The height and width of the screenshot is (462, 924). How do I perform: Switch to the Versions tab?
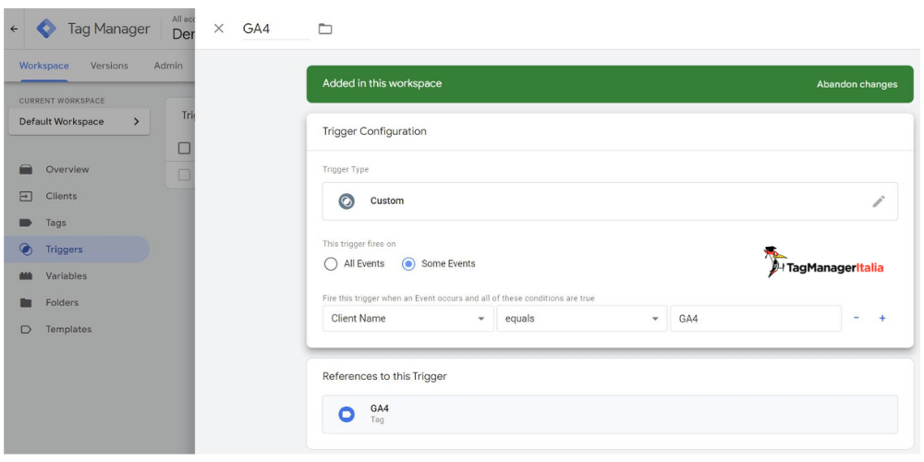tap(109, 66)
